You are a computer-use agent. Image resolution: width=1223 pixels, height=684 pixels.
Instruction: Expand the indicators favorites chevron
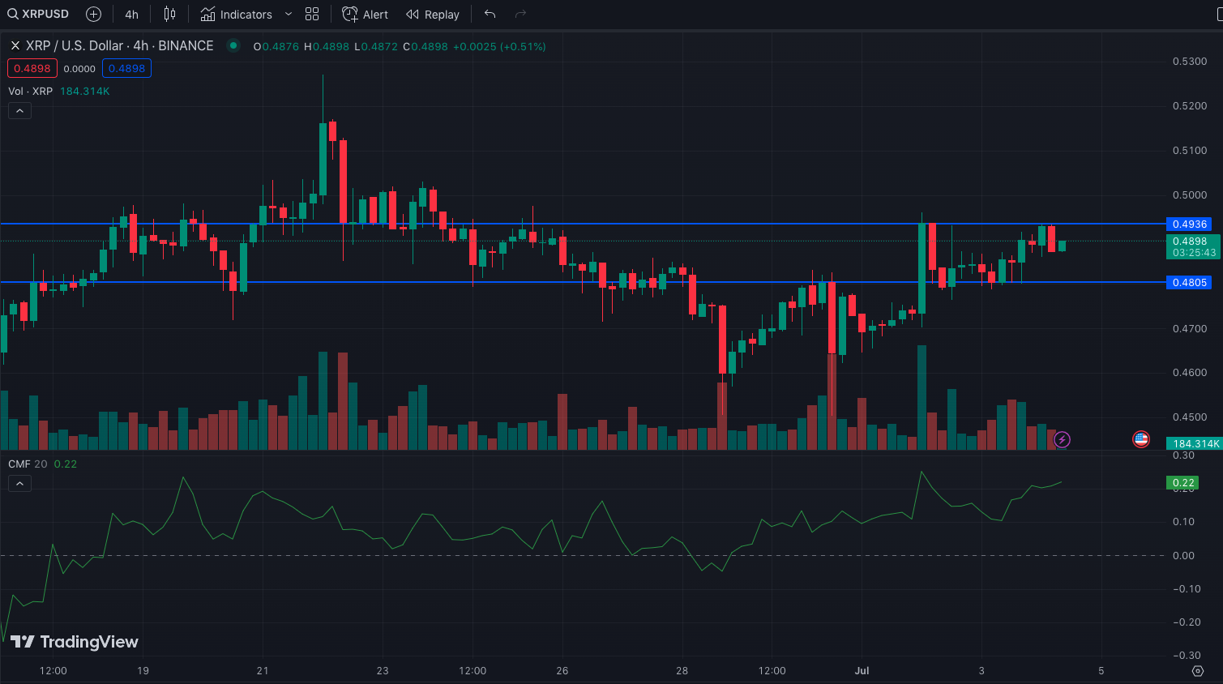(x=289, y=14)
